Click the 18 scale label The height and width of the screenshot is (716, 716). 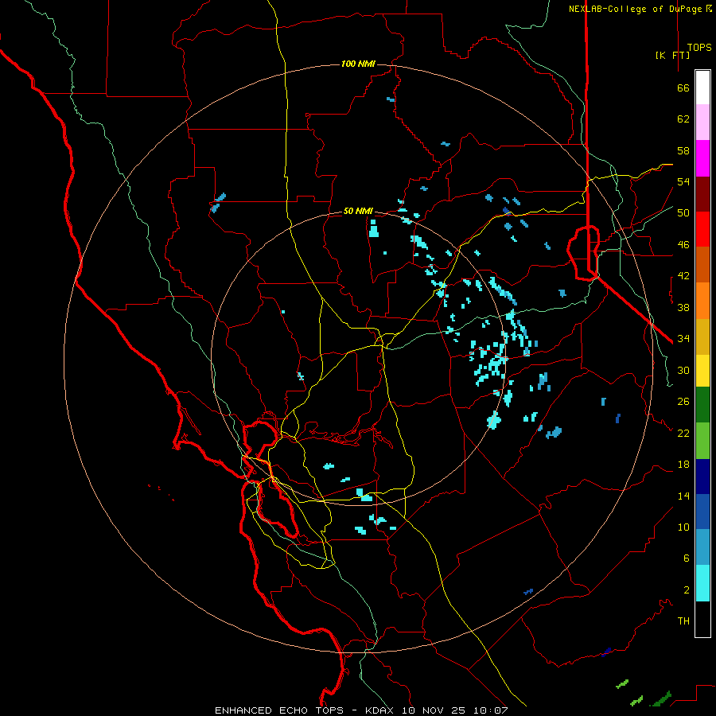(683, 465)
